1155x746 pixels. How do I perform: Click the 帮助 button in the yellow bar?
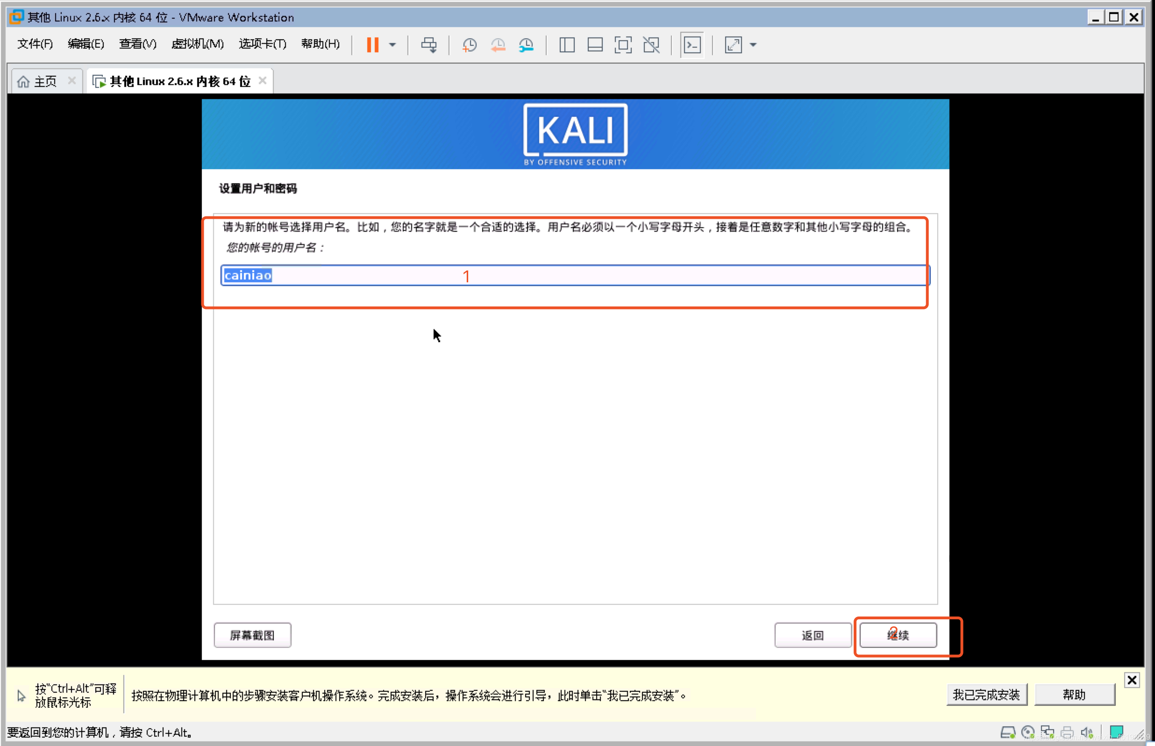(x=1075, y=695)
